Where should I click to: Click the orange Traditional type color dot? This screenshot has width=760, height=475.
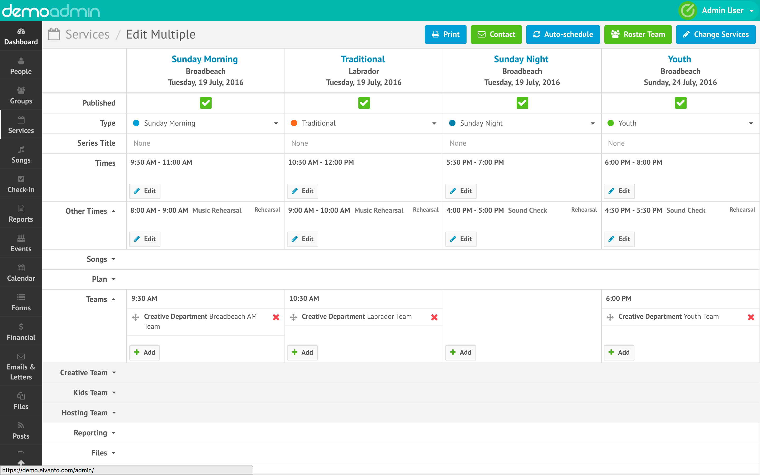click(294, 123)
